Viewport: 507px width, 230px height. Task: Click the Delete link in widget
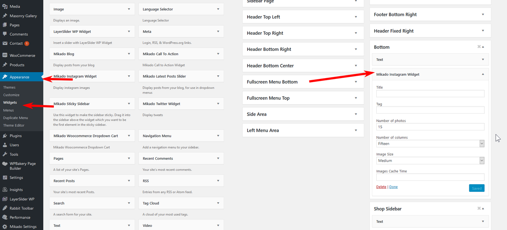[381, 187]
